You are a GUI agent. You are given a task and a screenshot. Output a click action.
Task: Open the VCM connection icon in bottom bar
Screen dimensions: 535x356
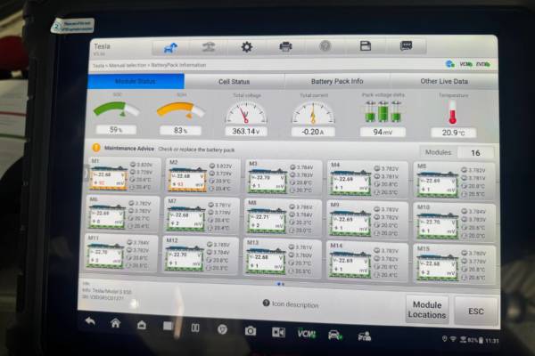[305, 333]
